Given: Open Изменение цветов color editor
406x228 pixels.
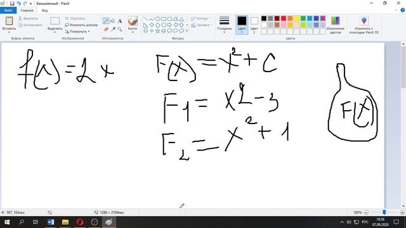Looking at the screenshot, I should pyautogui.click(x=336, y=25).
